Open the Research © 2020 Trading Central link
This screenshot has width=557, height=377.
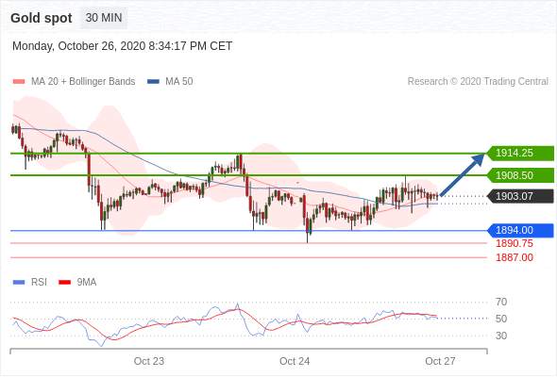tap(478, 82)
